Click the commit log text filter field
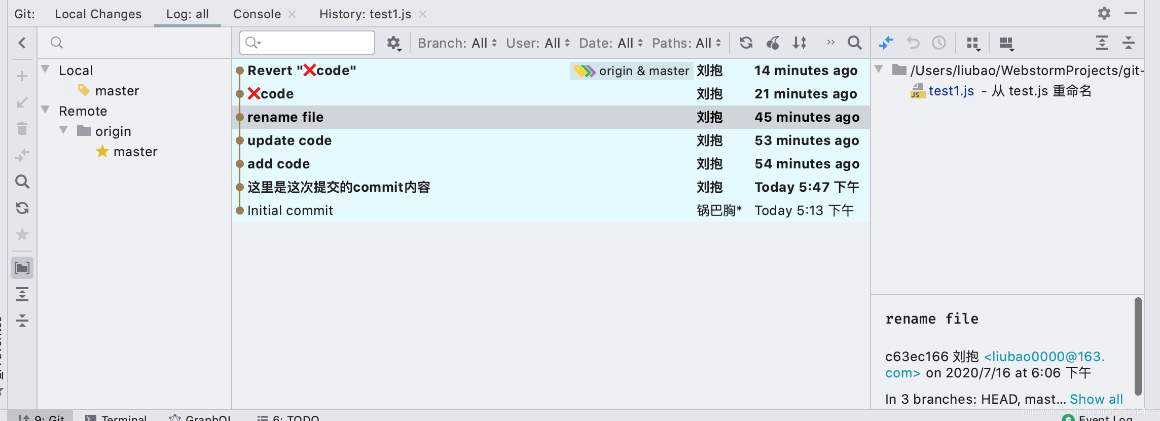Viewport: 1160px width, 421px height. tap(307, 43)
